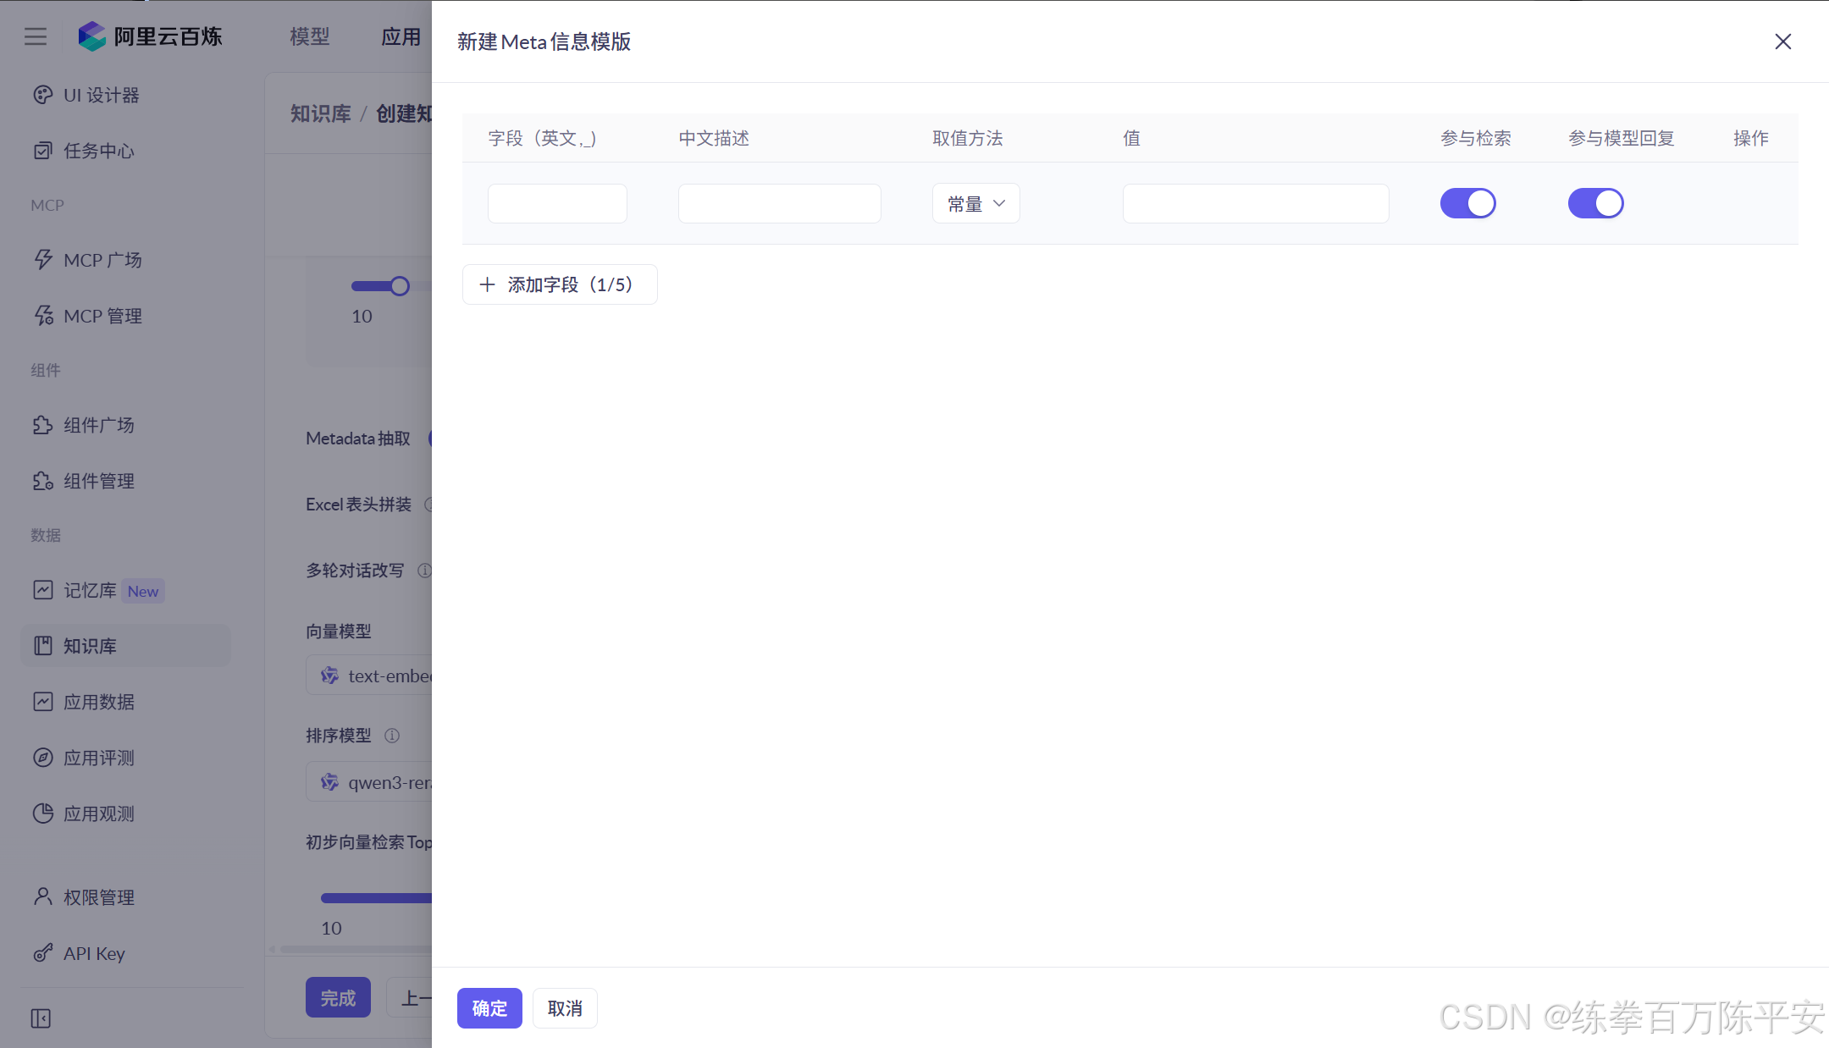
Task: Toggle the 参与模型回复 switch
Action: 1595,203
